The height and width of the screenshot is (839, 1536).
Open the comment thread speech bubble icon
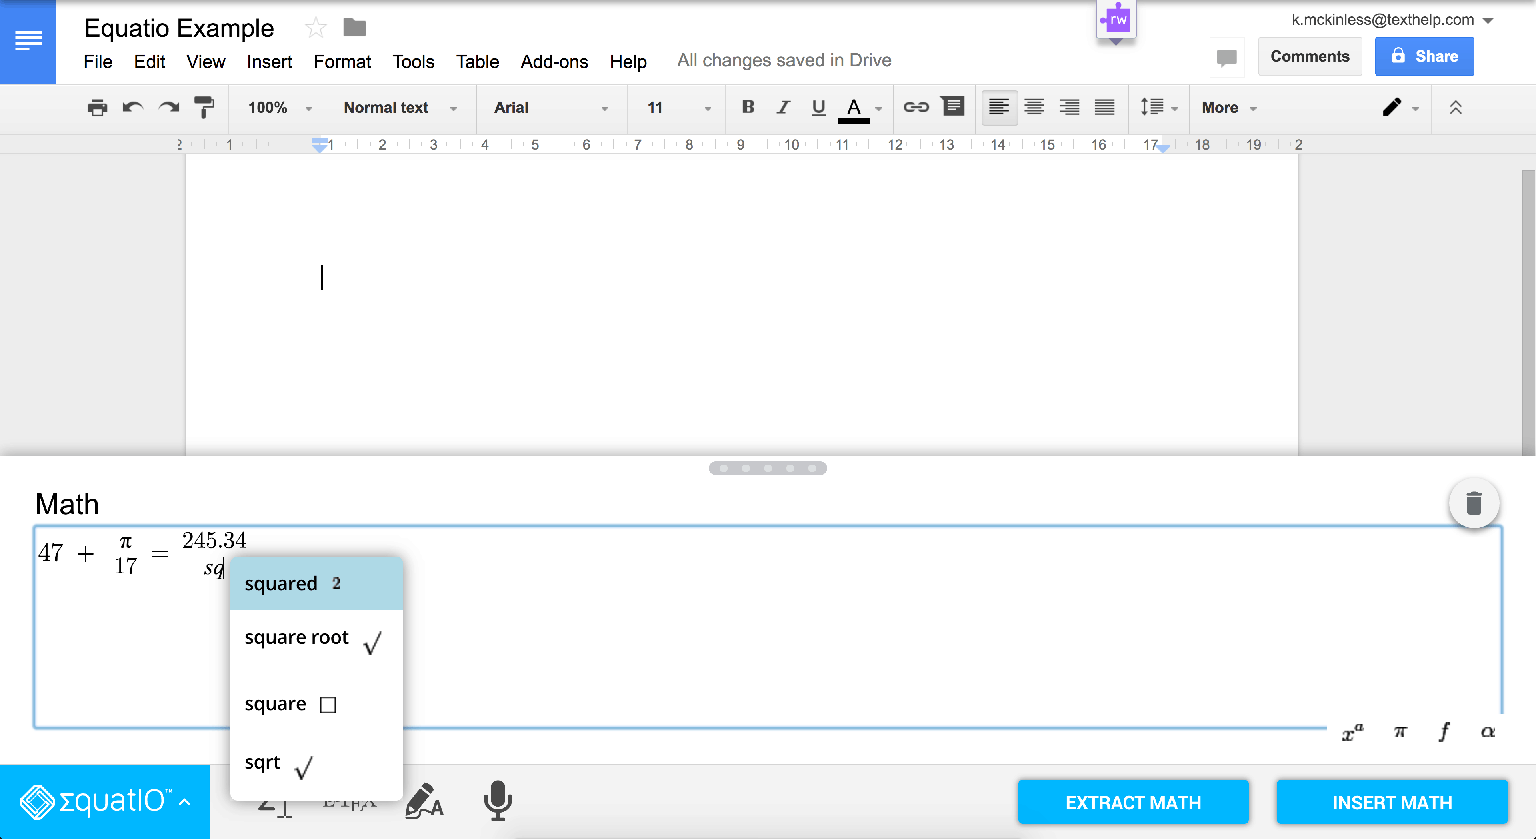pos(1226,57)
